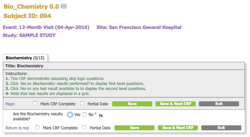Image resolution: width=250 pixels, height=137 pixels.
Task: Click the upper Save & Next CRF button
Action: (176, 104)
